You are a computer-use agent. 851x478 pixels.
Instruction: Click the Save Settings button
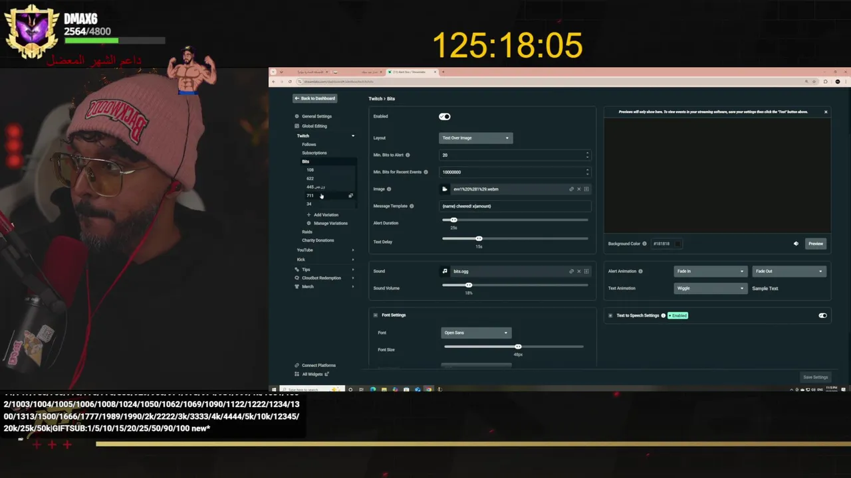816,377
